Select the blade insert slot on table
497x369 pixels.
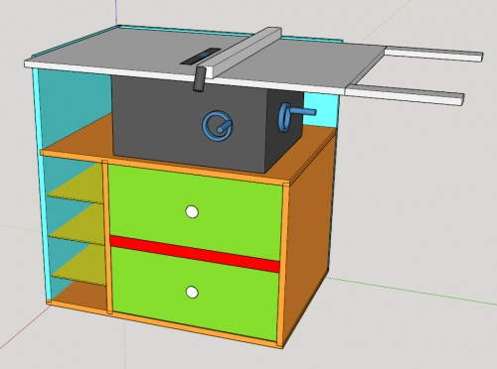201,56
